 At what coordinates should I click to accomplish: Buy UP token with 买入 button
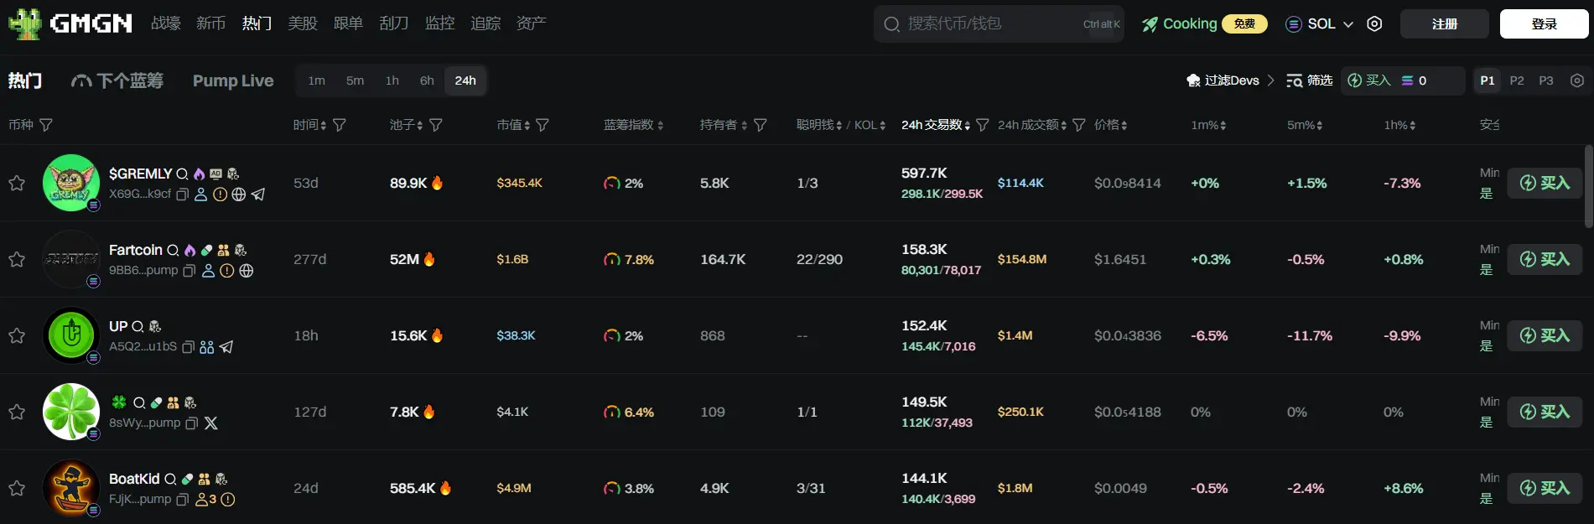pyautogui.click(x=1545, y=335)
